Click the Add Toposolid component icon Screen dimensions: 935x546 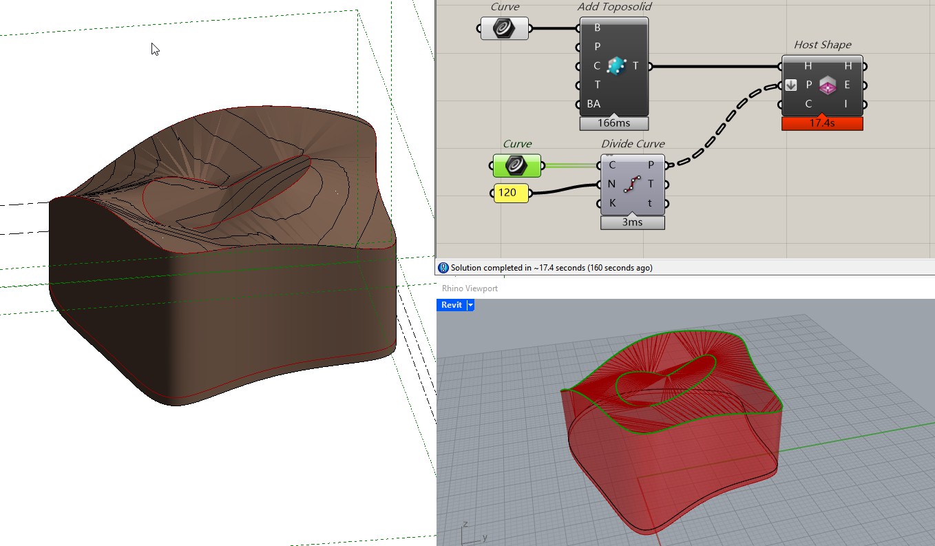click(x=616, y=66)
